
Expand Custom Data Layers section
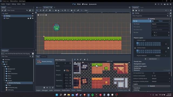click(140, 66)
